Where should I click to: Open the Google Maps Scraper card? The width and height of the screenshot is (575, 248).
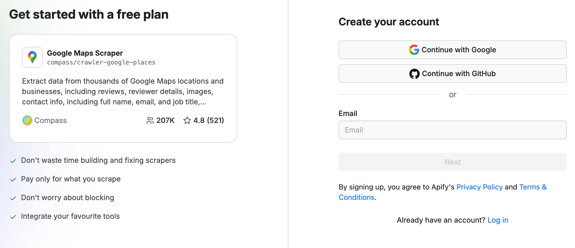click(x=124, y=88)
